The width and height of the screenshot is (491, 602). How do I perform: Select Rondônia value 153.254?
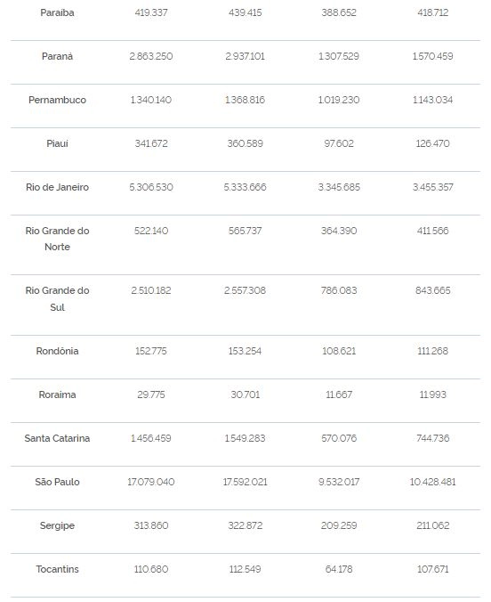coord(245,351)
